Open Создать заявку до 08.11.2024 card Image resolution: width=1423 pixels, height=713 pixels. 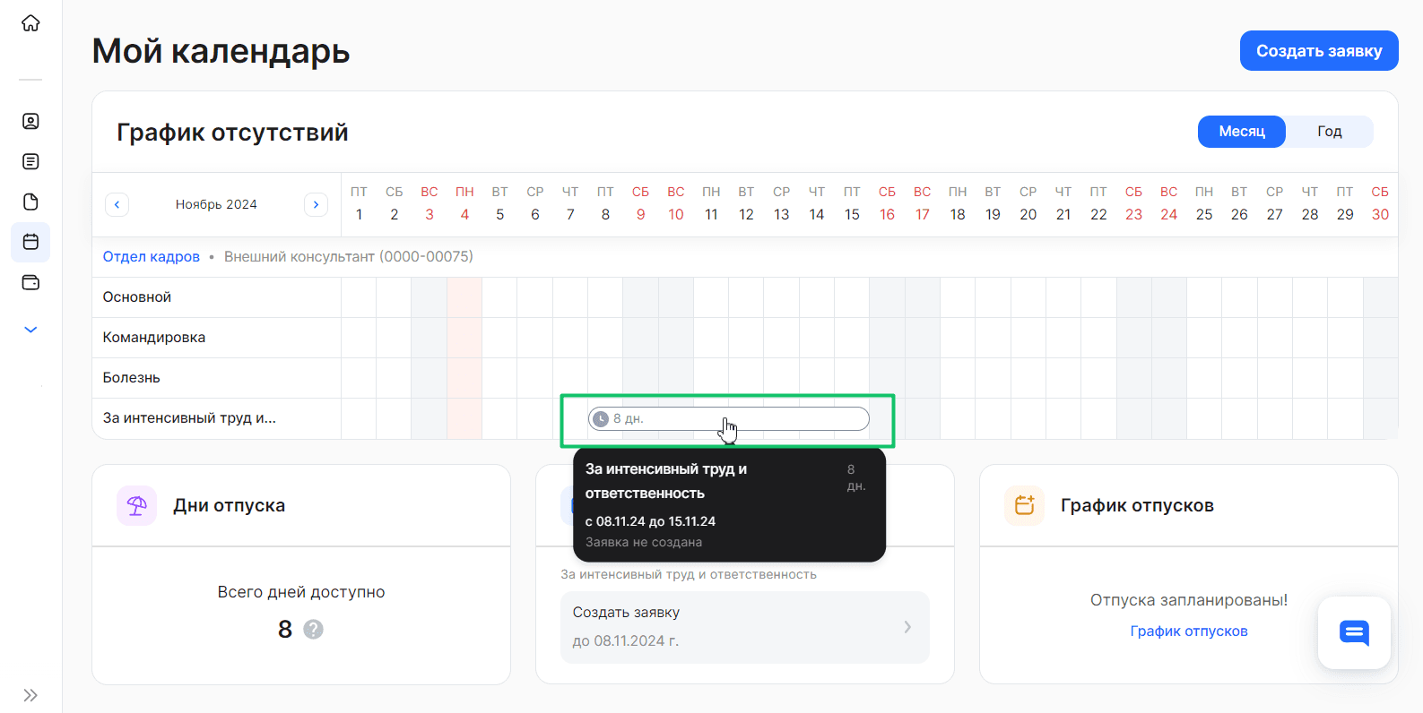click(x=744, y=627)
